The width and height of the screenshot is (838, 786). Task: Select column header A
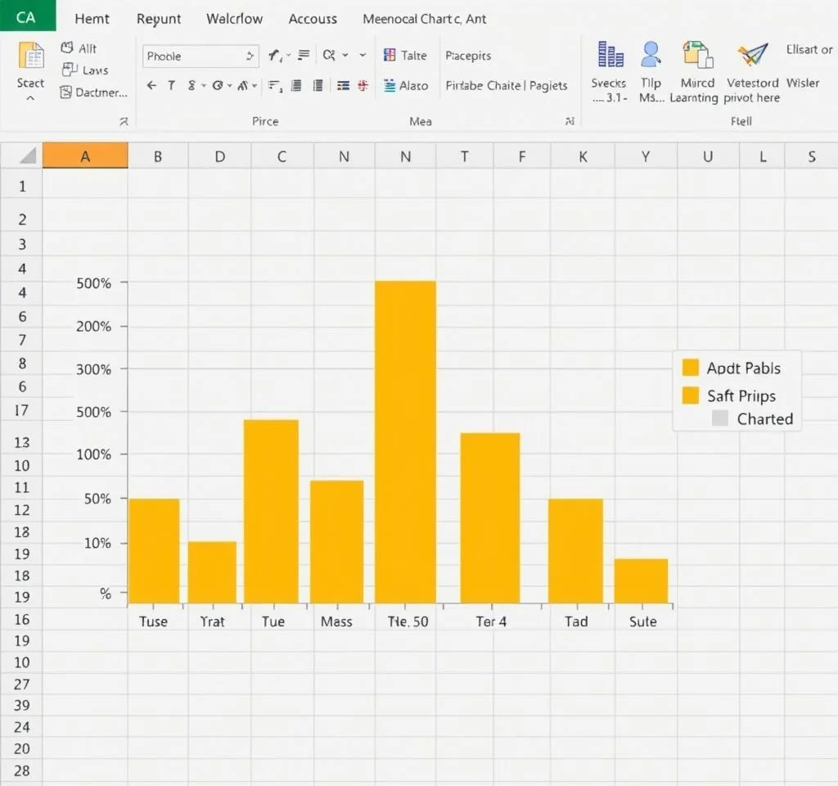coord(85,156)
